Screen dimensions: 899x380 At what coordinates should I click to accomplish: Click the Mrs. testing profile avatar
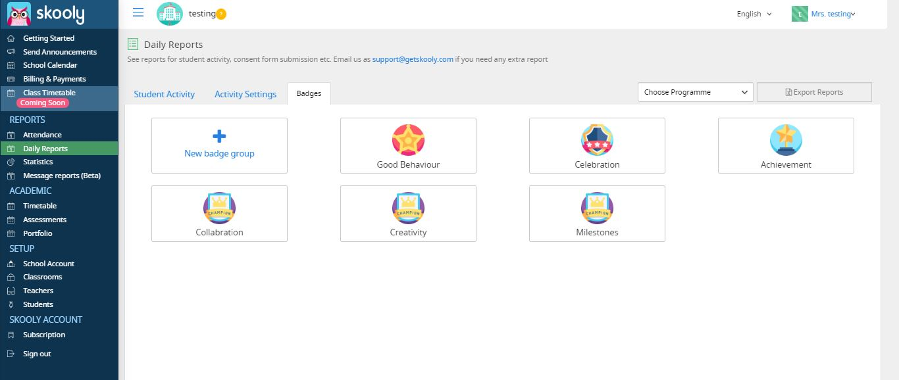point(799,14)
